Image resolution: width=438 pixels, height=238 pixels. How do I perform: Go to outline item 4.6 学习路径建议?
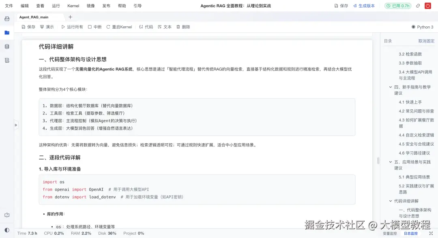click(414, 153)
